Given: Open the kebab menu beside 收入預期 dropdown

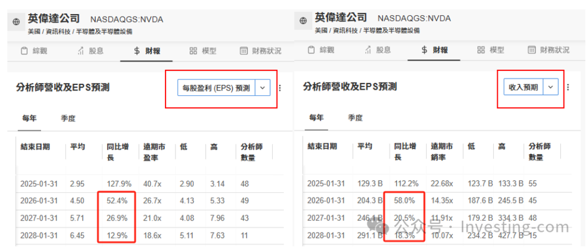Looking at the screenshot, I should click(x=568, y=87).
